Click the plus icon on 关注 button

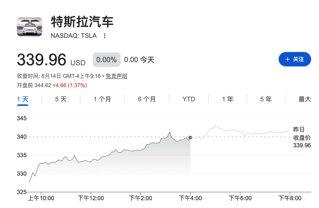[x=288, y=59]
